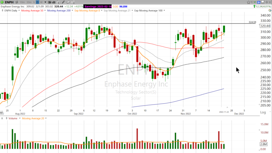Switch to the 30m timeframe
The image size is (272, 153).
[29, 2]
